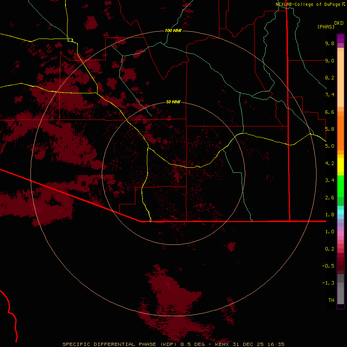Click the KEMX station identifier
This screenshot has height=347, width=347.
point(222,344)
